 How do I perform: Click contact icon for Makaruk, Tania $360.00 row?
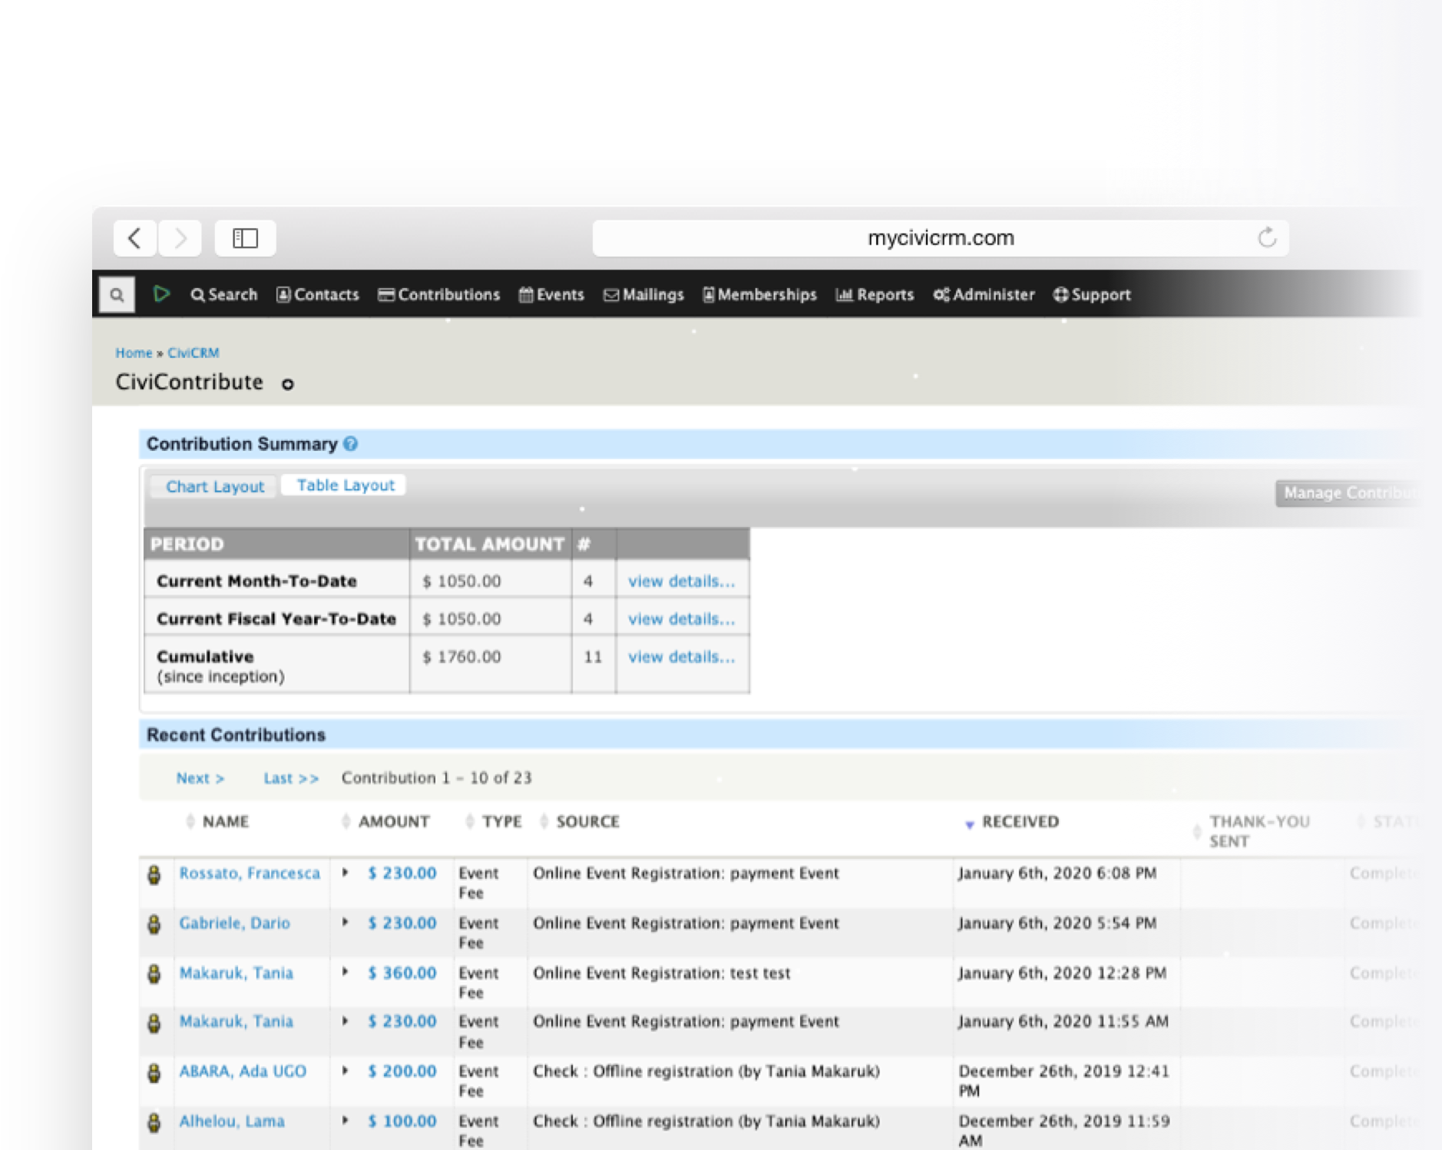pyautogui.click(x=154, y=974)
